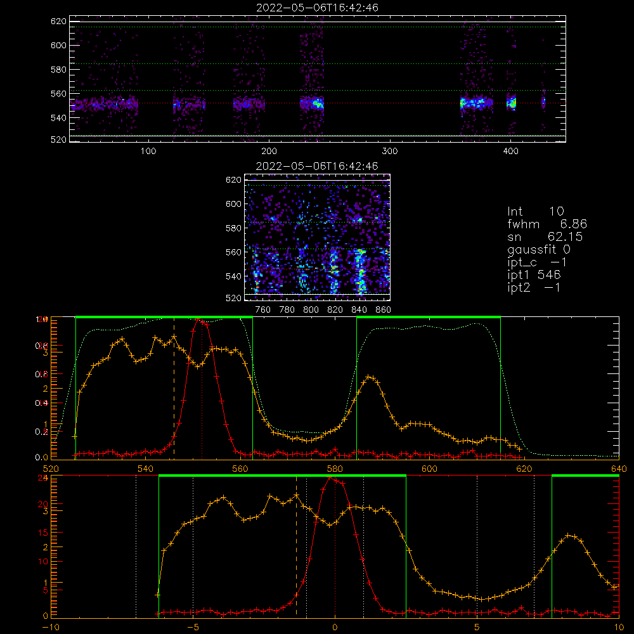Click the bright vertical streak near 840 in square image
This screenshot has height=634, width=634.
[x=360, y=271]
